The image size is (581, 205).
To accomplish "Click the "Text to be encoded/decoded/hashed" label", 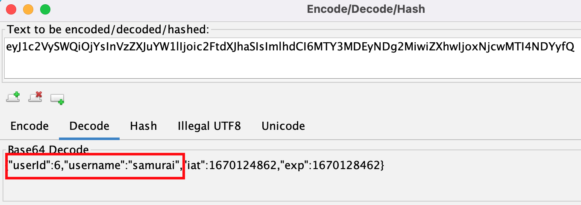I will 109,29.
